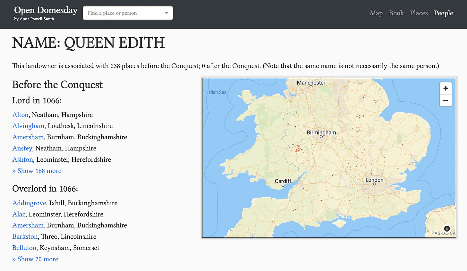Click the NAME: QUEEN EDITH heading
Viewport: 467px width, 271px height.
[x=89, y=43]
